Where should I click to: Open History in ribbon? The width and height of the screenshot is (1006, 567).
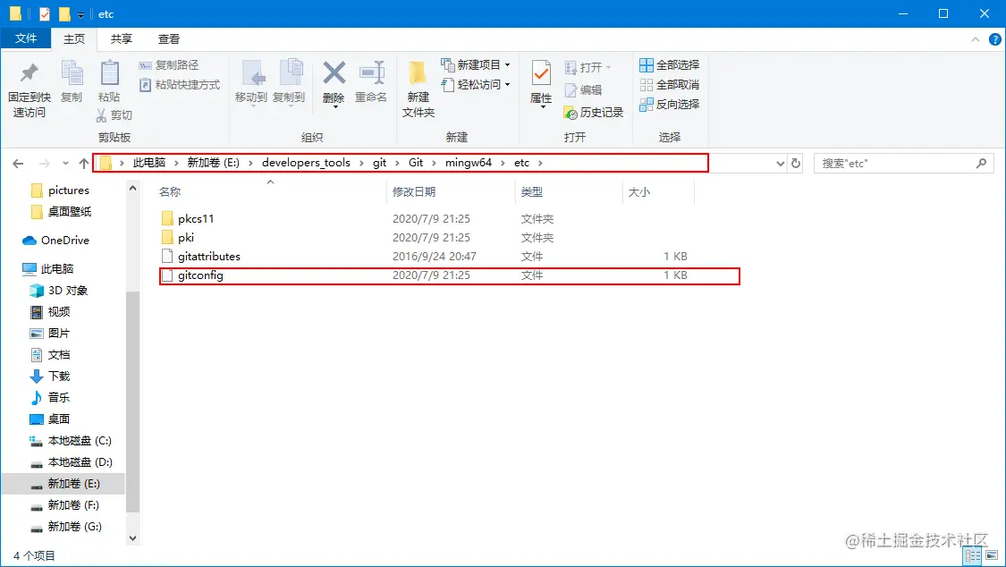pos(594,113)
